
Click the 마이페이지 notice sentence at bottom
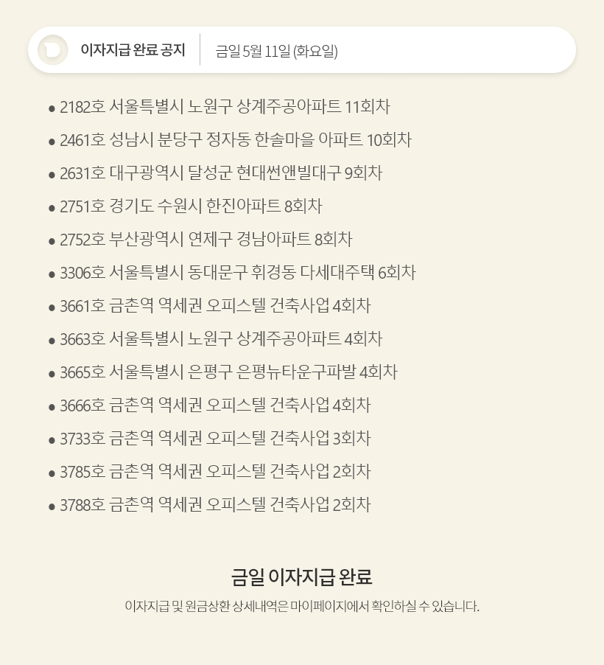[x=302, y=606]
